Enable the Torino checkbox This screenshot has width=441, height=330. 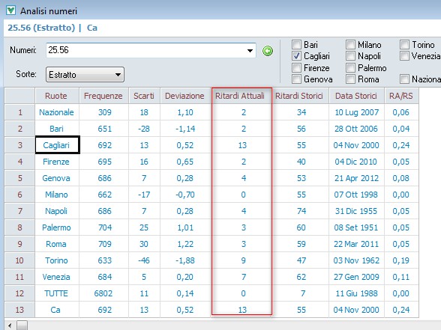point(404,44)
